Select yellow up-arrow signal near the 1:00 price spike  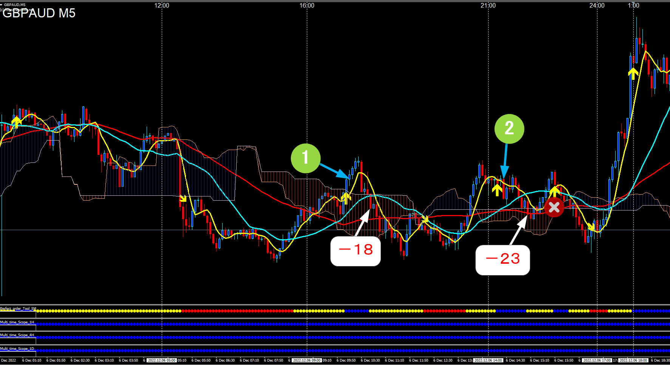pyautogui.click(x=633, y=74)
